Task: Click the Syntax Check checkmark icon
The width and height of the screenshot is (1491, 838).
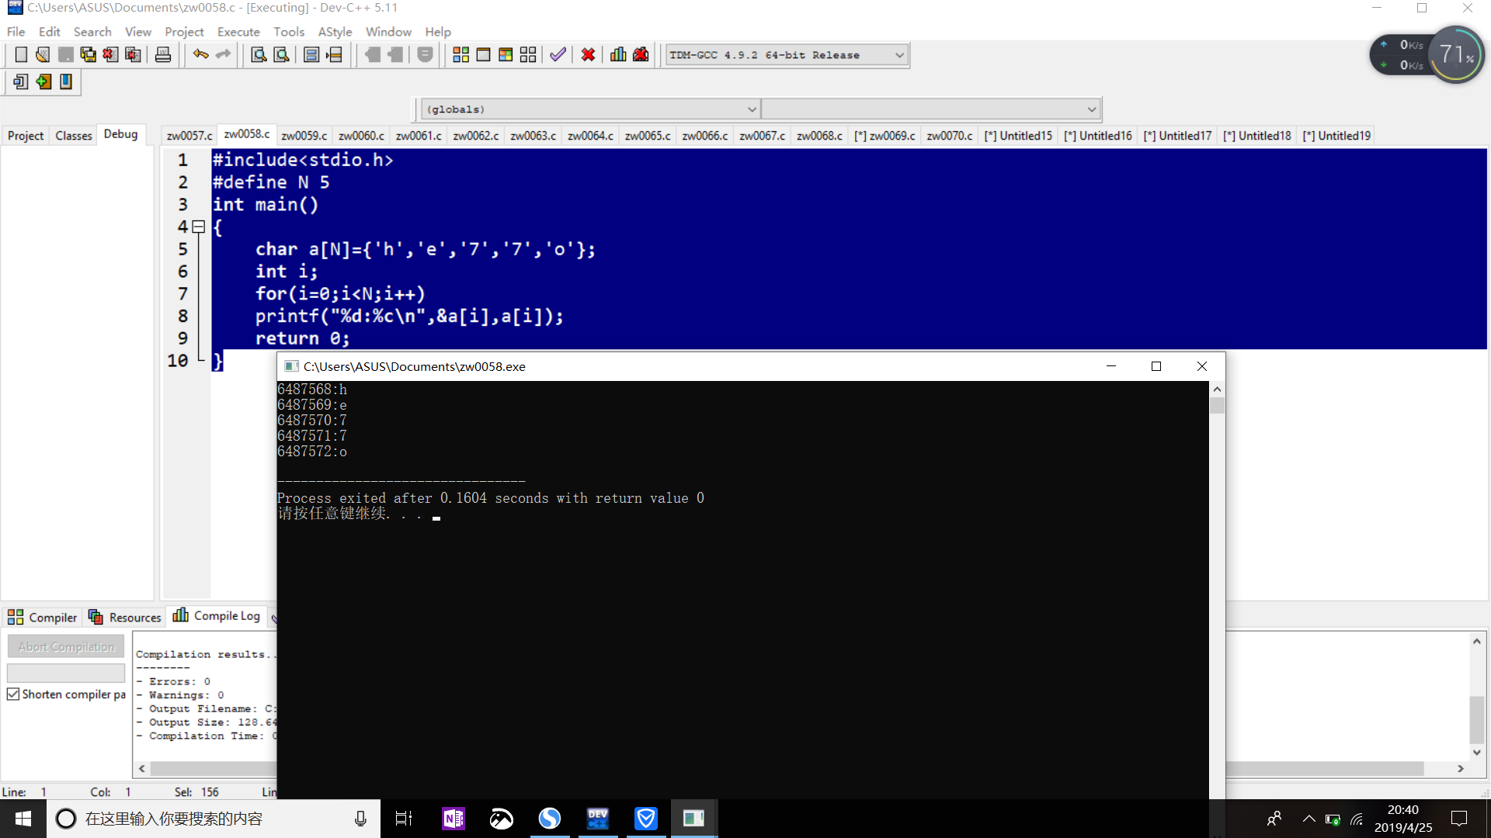Action: (558, 55)
